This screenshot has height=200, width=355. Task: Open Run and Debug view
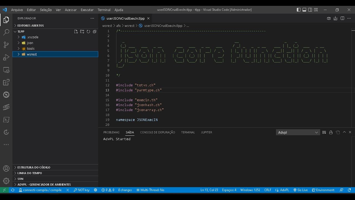point(6,57)
